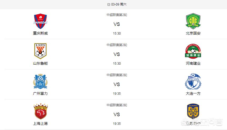Select the 河南建业 team name
The image size is (227, 130).
193,63
